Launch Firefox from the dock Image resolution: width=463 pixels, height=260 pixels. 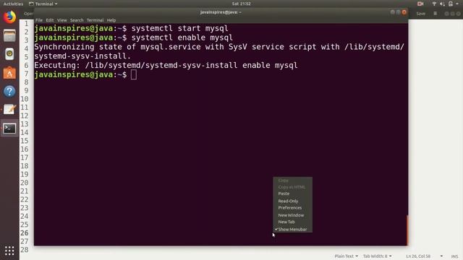9,17
